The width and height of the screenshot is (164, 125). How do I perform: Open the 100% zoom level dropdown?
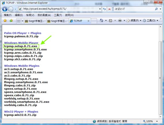(157, 121)
